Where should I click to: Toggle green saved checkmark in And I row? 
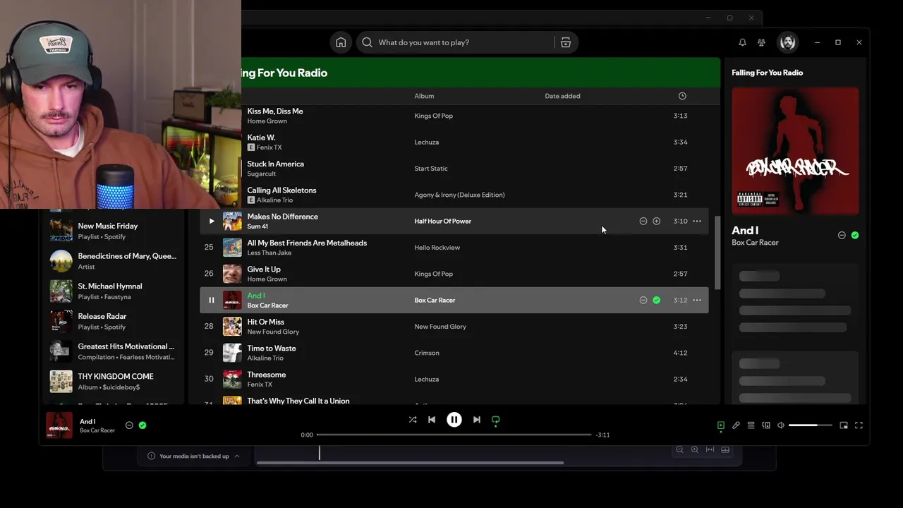656,300
